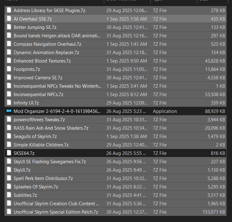Viewport: 232px width, 222px height.
Task: Click the Compass Navigation Overhaul.7z file icon
Action: pyautogui.click(x=9, y=44)
